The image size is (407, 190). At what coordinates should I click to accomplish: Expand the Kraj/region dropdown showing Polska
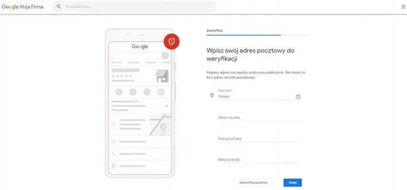click(256, 96)
